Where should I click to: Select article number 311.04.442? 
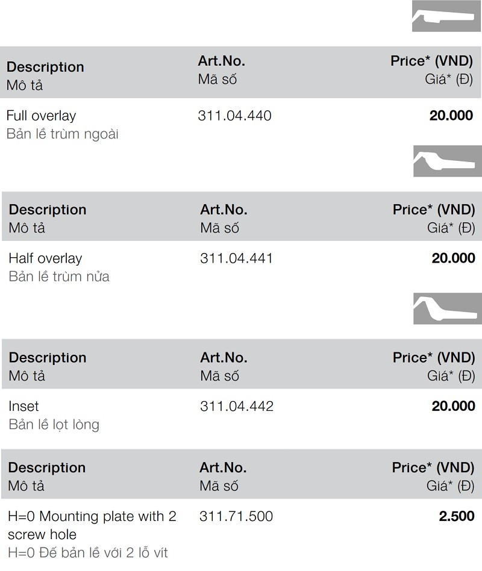[x=236, y=406]
